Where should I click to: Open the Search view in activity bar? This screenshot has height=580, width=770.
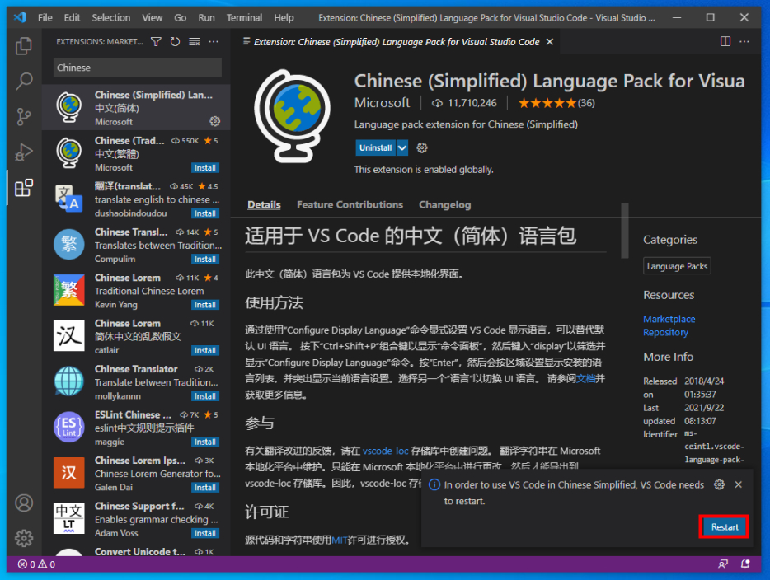point(24,81)
